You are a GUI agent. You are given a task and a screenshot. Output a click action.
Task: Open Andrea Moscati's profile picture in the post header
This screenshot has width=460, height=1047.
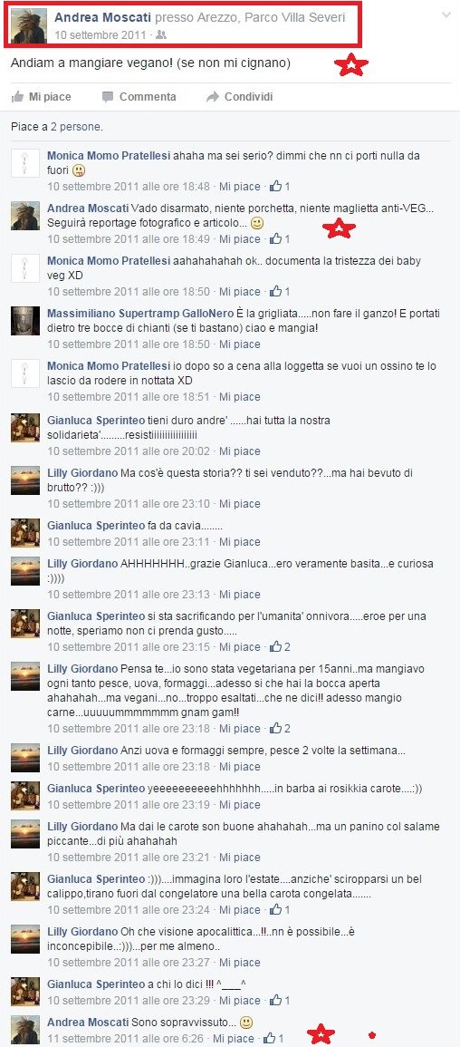[x=29, y=26]
